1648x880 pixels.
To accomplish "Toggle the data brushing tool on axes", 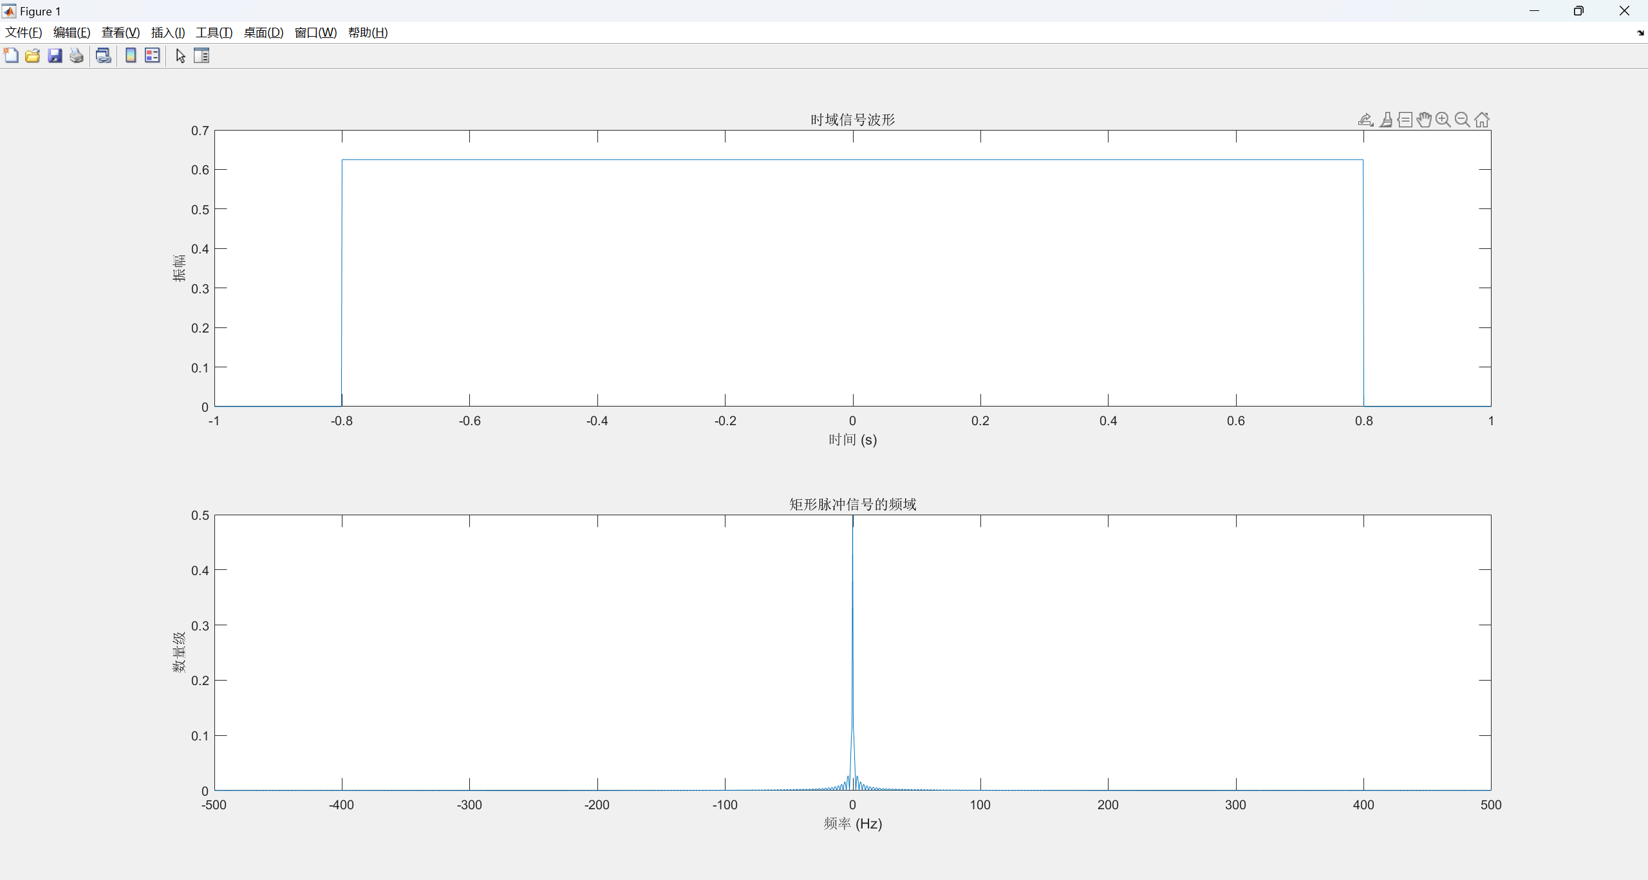I will coord(1386,120).
